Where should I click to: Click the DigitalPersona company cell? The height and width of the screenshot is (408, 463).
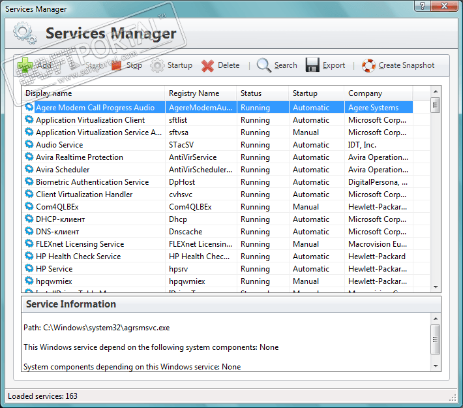(x=378, y=182)
